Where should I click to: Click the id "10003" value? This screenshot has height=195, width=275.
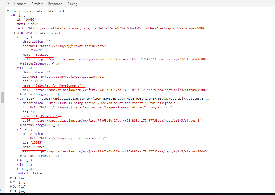pyautogui.click(x=36, y=143)
